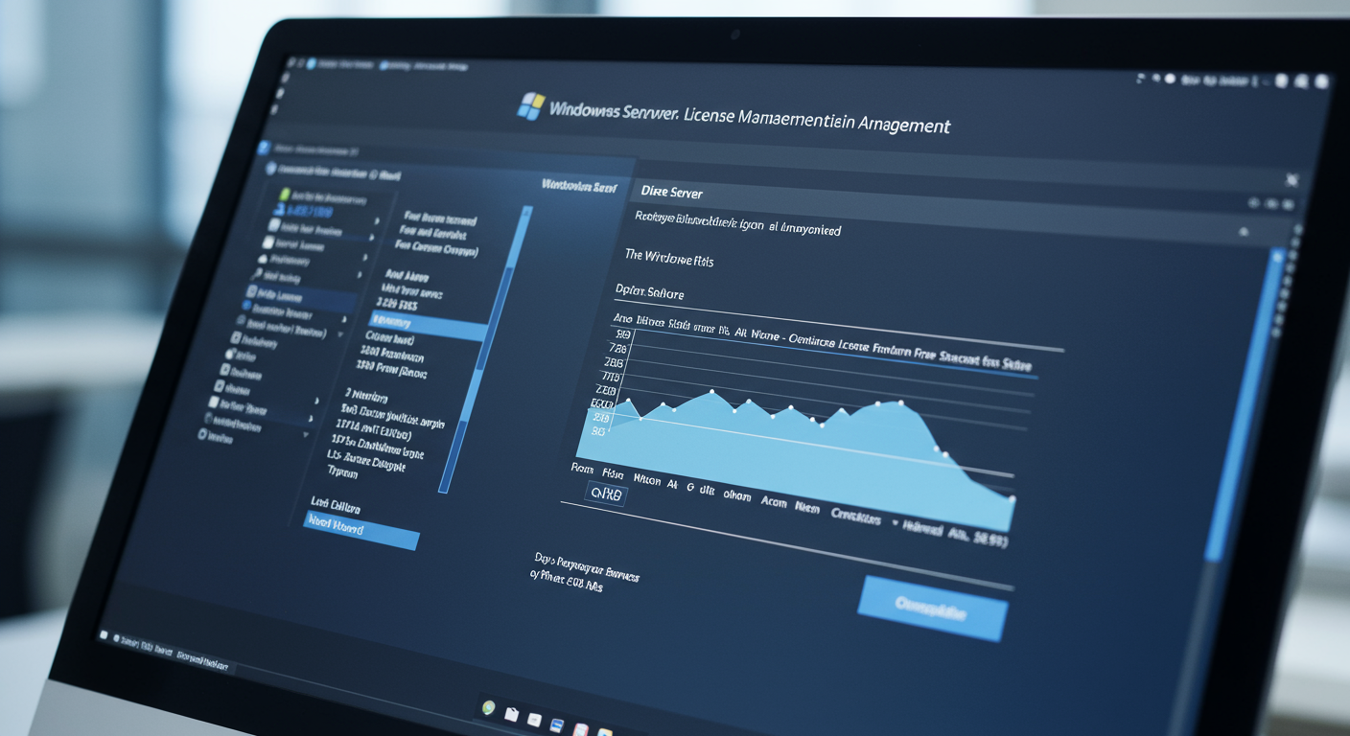The image size is (1350, 736).
Task: Click the "The Windowe Fits" text line
Action: click(668, 260)
